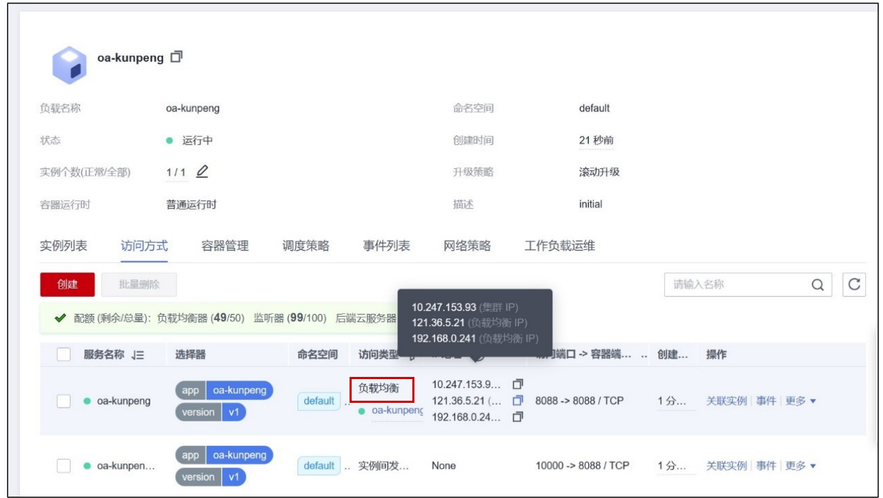Sort services by 服务名称 column
Screen dimensions: 883x498
coord(138,354)
